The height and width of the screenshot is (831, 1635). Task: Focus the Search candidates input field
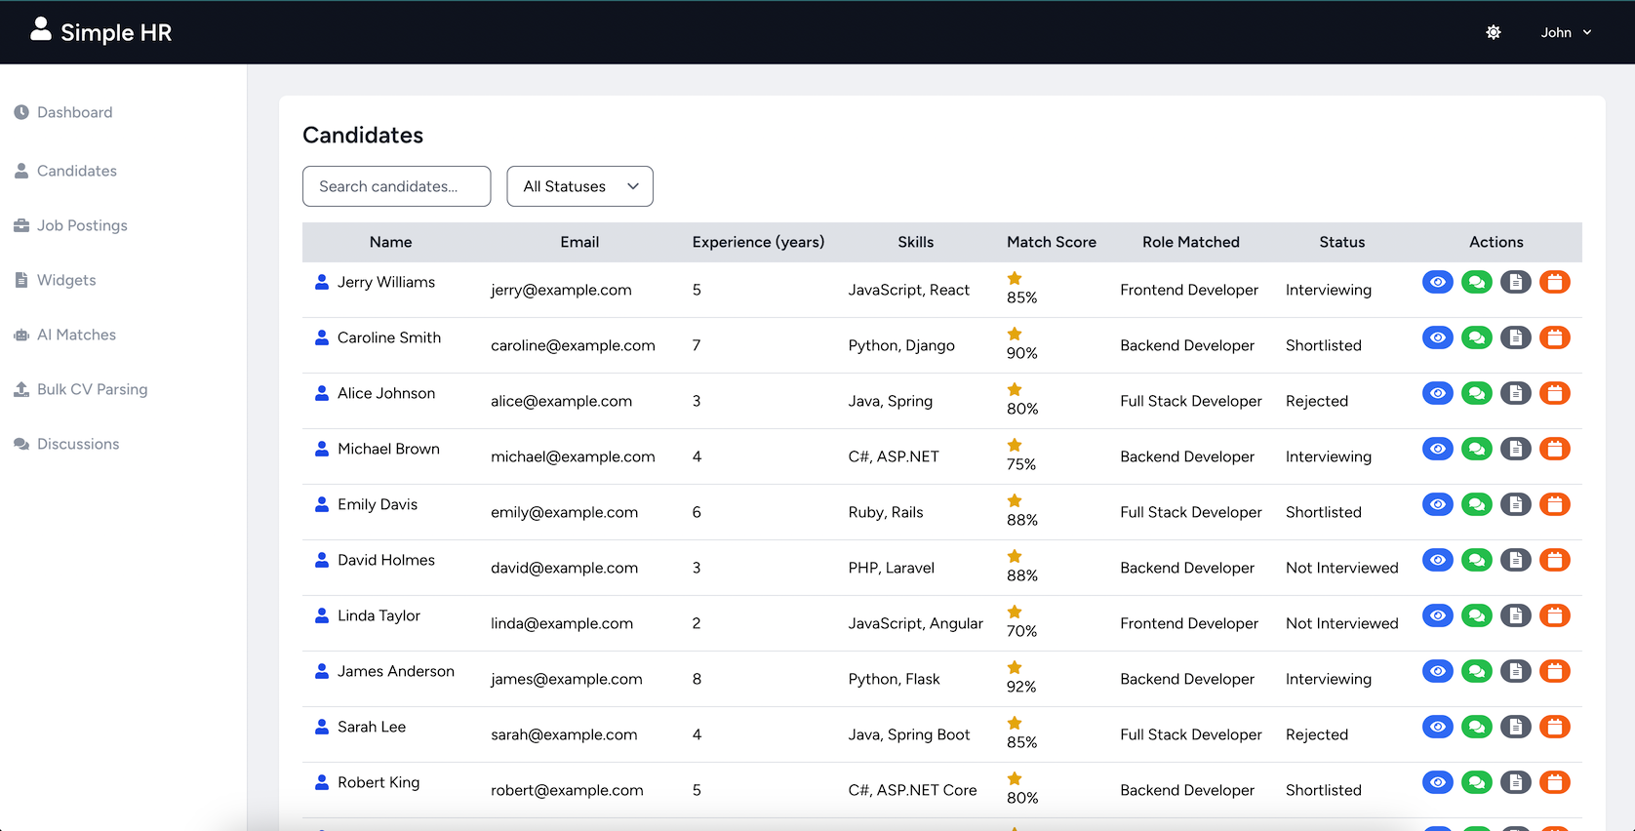point(396,186)
